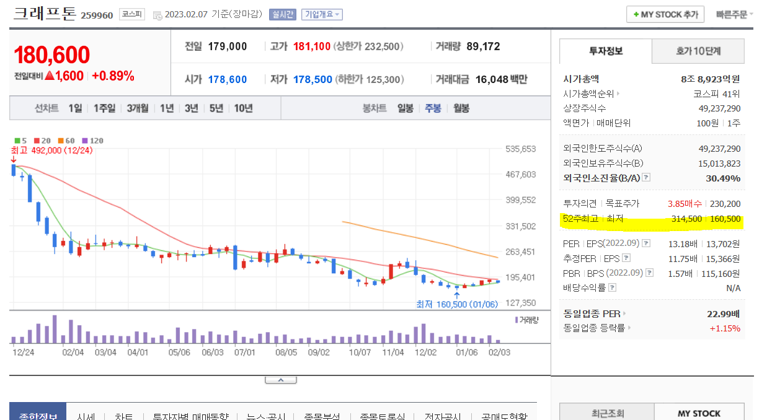767x420 pixels.
Task: Click the 시가총액 value 8조 8,923억원
Action: [x=711, y=79]
